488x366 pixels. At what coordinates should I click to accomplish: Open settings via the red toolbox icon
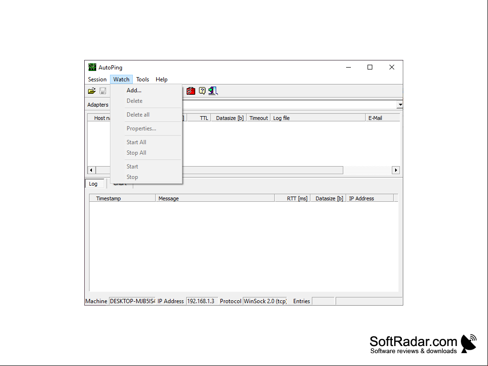click(x=191, y=91)
